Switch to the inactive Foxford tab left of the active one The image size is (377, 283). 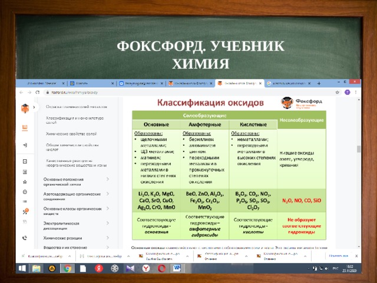pyautogui.click(x=190, y=84)
